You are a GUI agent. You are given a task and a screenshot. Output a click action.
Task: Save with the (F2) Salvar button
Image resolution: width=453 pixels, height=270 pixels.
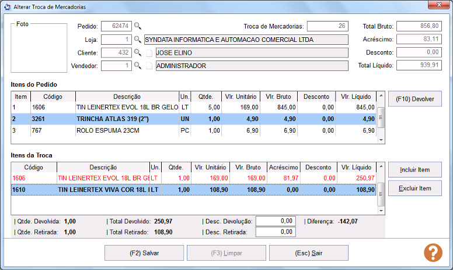[144, 253]
